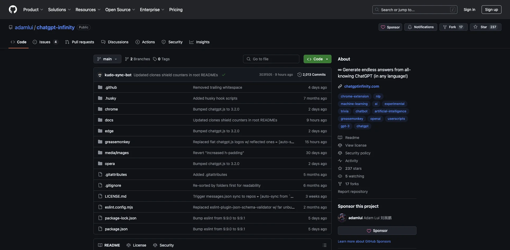Click the search magnifier icon in header
This screenshot has width=510, height=250.
(x=377, y=10)
